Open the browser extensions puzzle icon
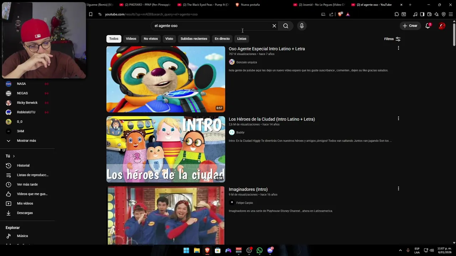Screen dimensions: 456x256 (397, 14)
